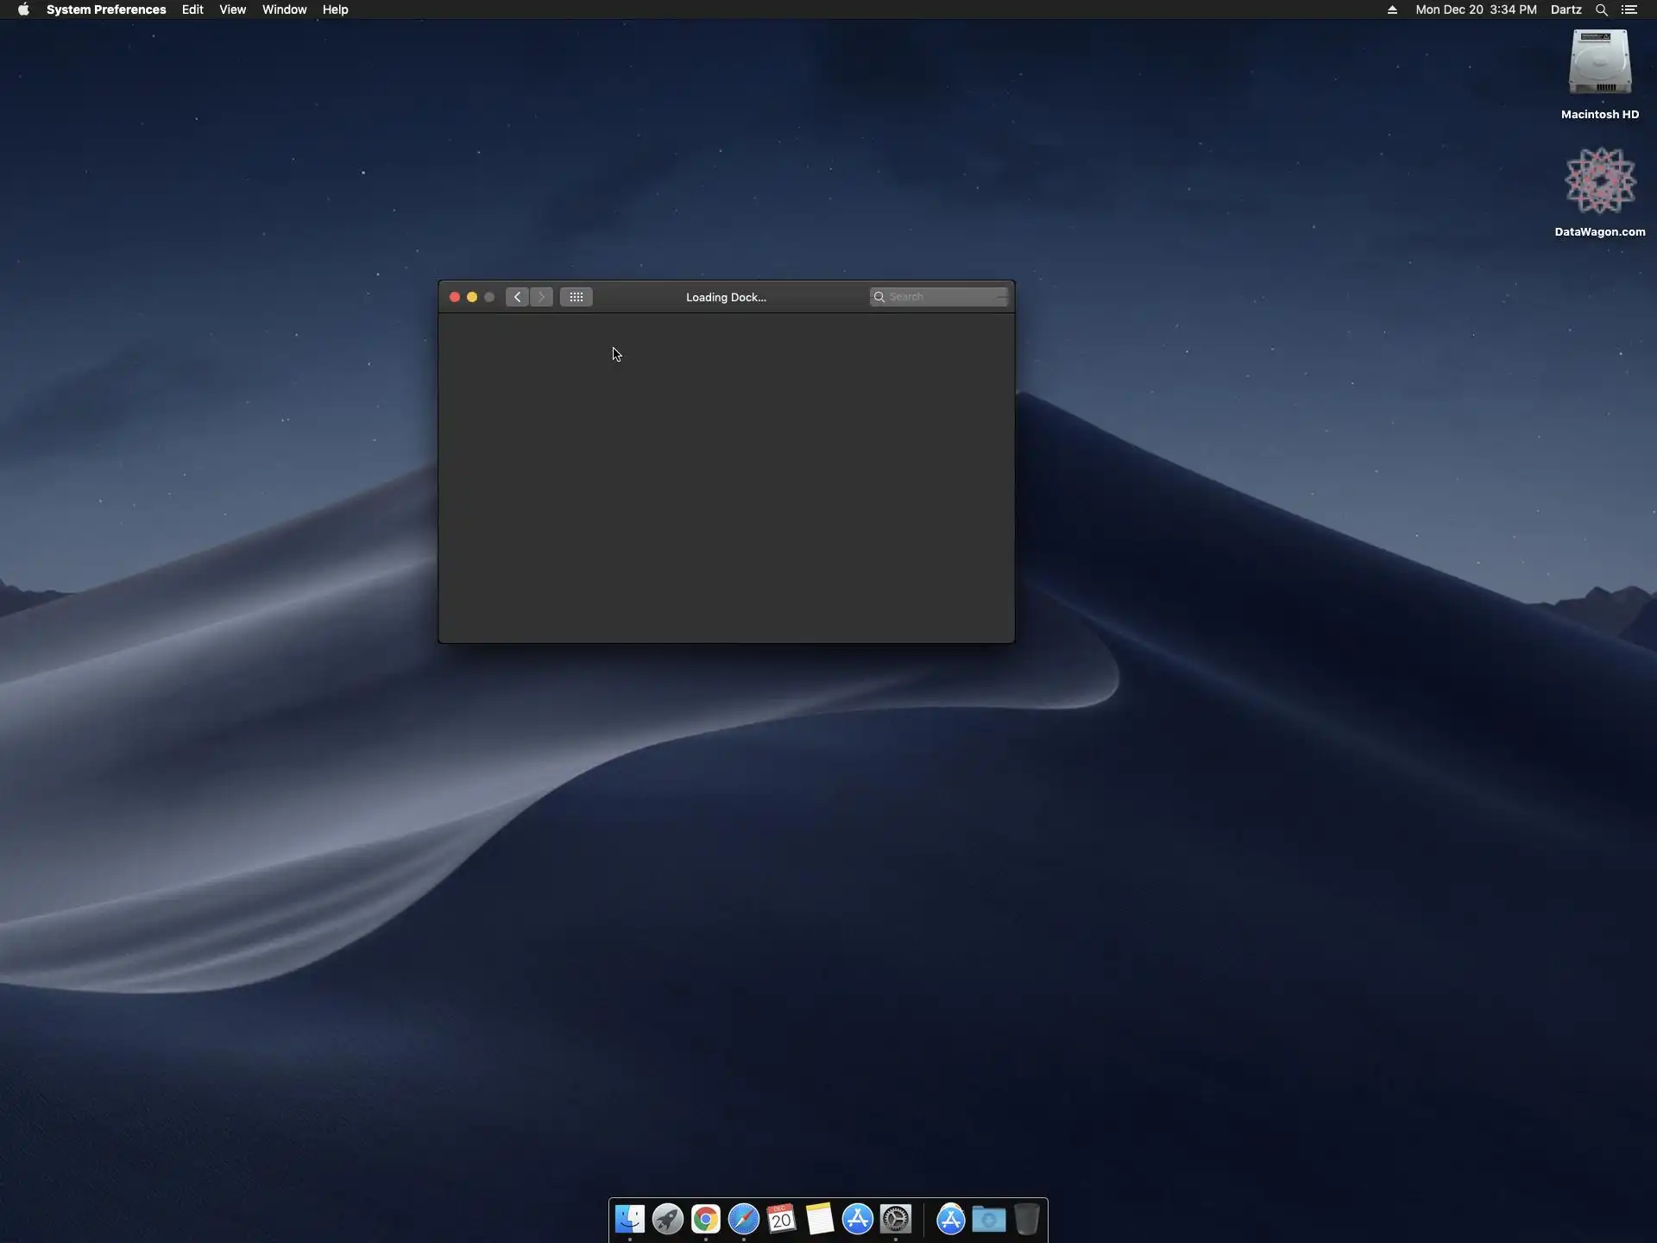Open the Trash in the Dock
The width and height of the screenshot is (1657, 1243).
(1026, 1219)
